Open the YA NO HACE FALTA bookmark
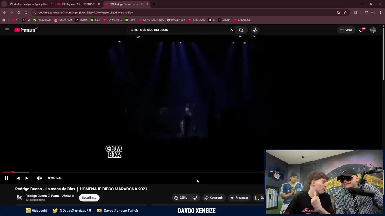 151,20
